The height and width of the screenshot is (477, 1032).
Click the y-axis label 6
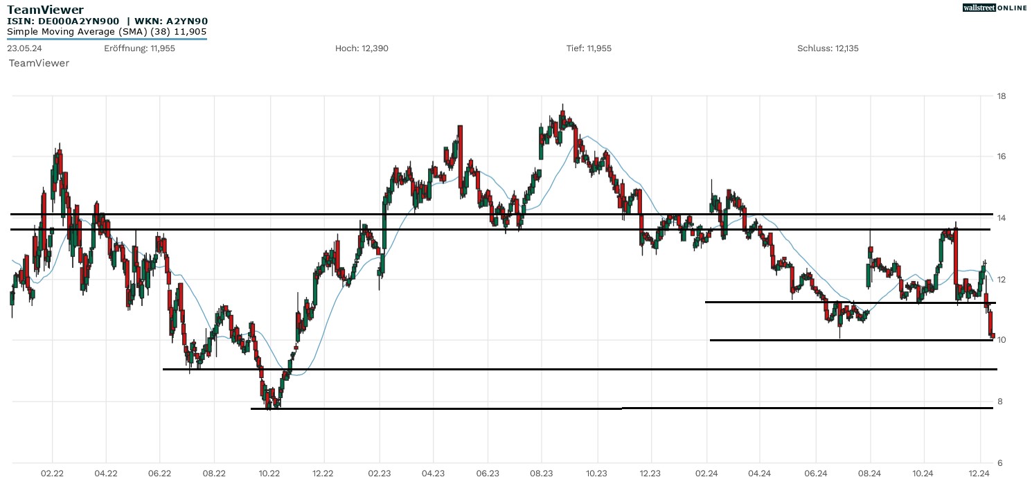pyautogui.click(x=999, y=462)
